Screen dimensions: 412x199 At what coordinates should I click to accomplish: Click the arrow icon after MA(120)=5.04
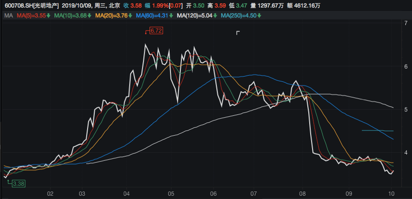click(215, 16)
